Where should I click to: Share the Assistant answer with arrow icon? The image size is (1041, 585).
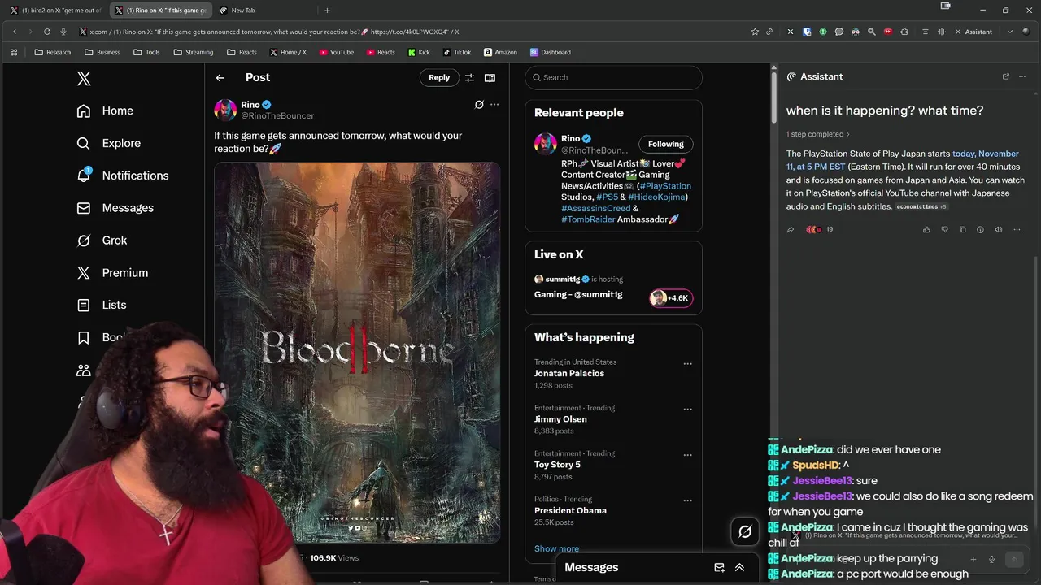click(790, 230)
